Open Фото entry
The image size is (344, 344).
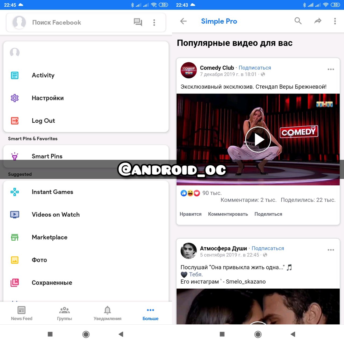[x=86, y=260]
